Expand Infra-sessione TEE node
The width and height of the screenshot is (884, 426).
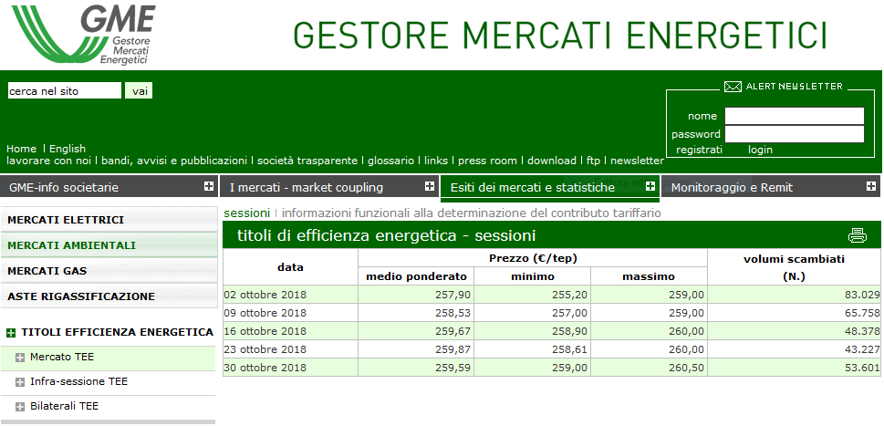coord(20,382)
